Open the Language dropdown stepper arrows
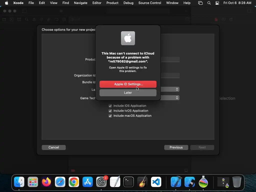Image resolution: width=256 pixels, height=192 pixels. click(177, 89)
